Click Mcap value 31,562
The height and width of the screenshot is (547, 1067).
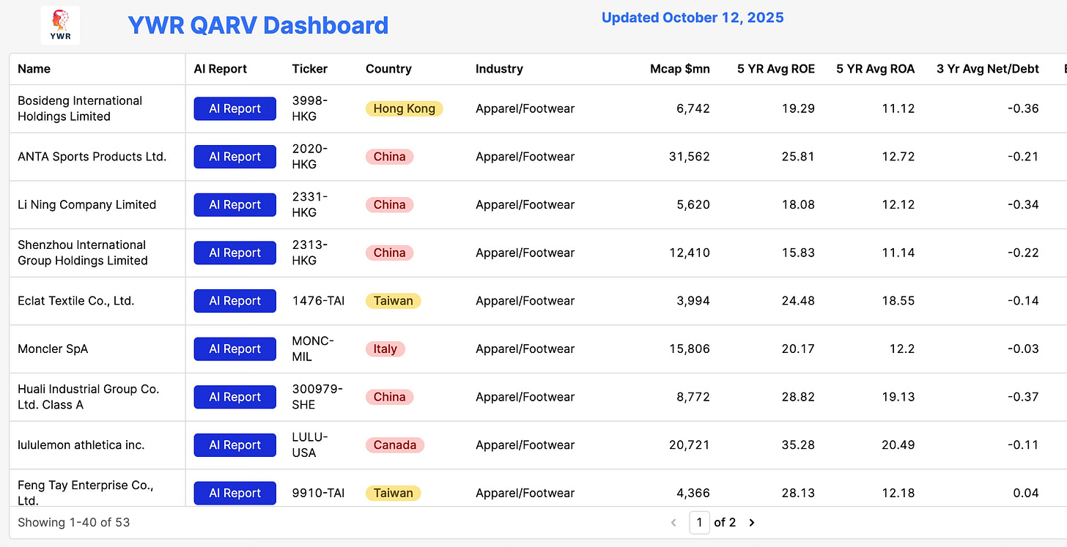click(690, 157)
